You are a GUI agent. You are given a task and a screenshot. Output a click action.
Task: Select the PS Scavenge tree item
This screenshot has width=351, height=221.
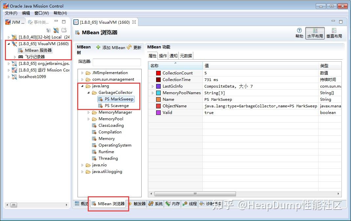117,106
